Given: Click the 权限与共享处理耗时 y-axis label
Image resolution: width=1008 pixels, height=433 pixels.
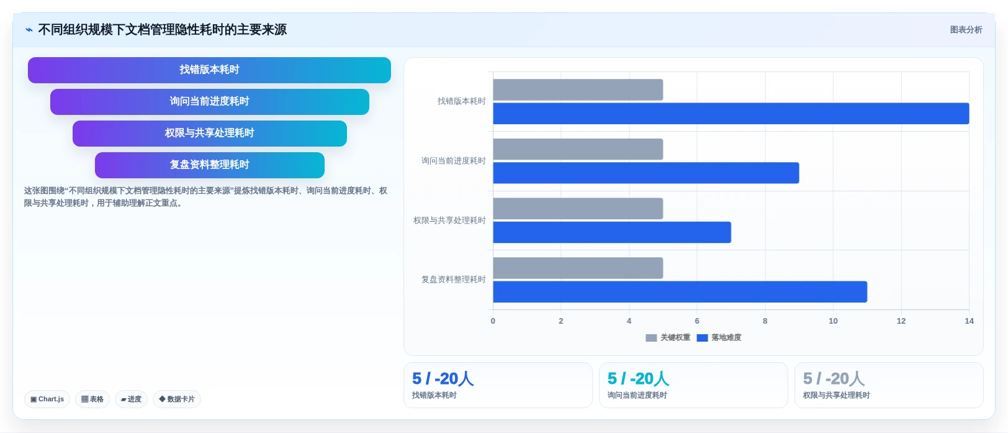Looking at the screenshot, I should coord(449,221).
